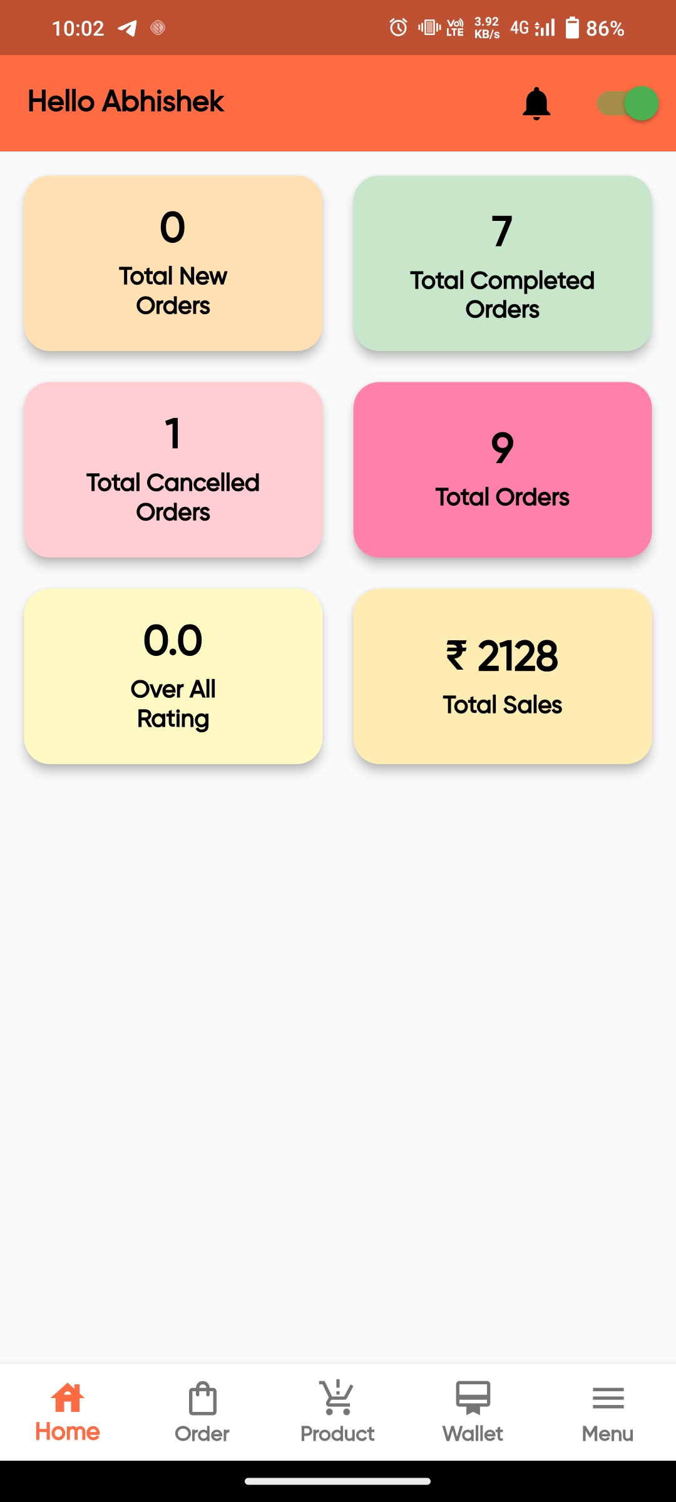
Task: Open the Total Completed Orders card
Action: tap(503, 263)
